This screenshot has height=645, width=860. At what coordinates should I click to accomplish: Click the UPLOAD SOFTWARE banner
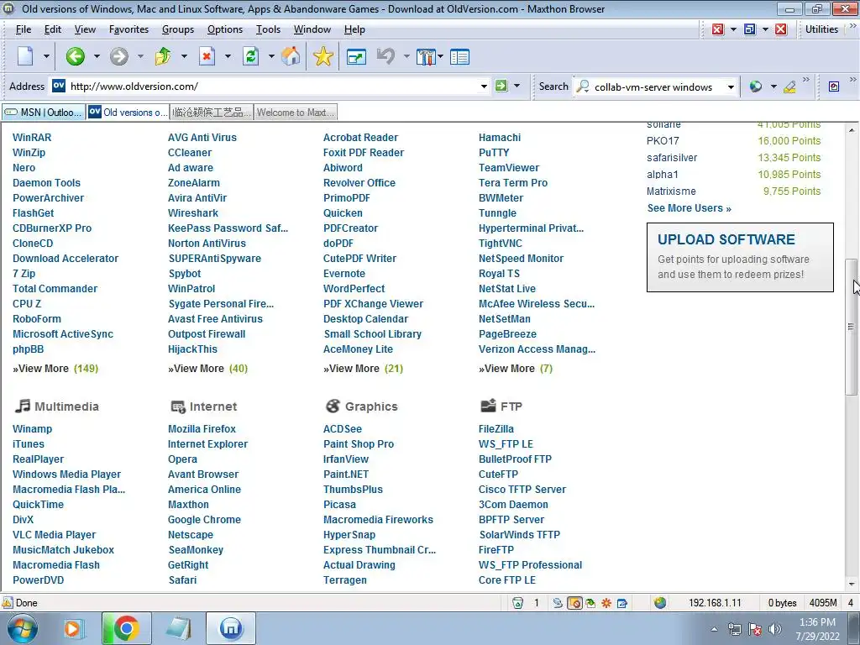[x=740, y=257]
